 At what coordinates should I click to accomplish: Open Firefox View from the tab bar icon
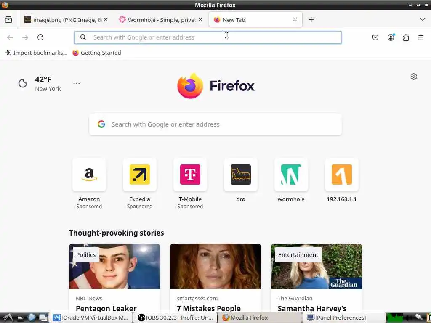click(8, 19)
